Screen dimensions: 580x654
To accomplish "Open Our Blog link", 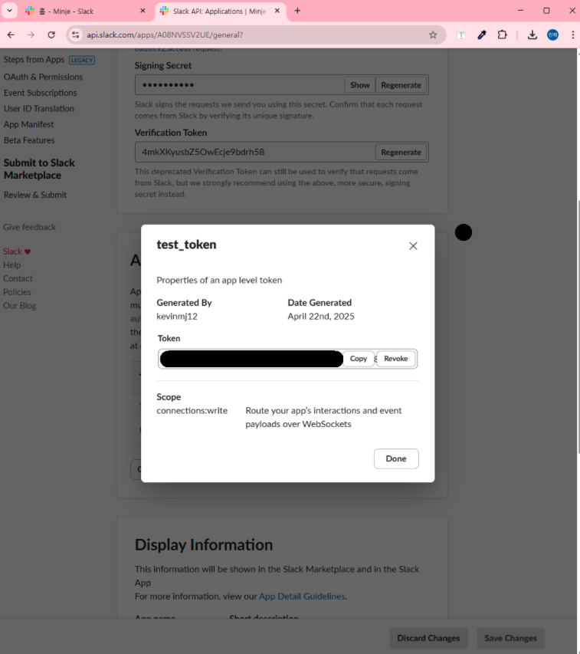I will (x=20, y=305).
